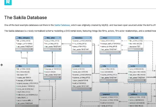
Task: Click the film_category table icon
Action: pyautogui.click(x=17, y=38)
